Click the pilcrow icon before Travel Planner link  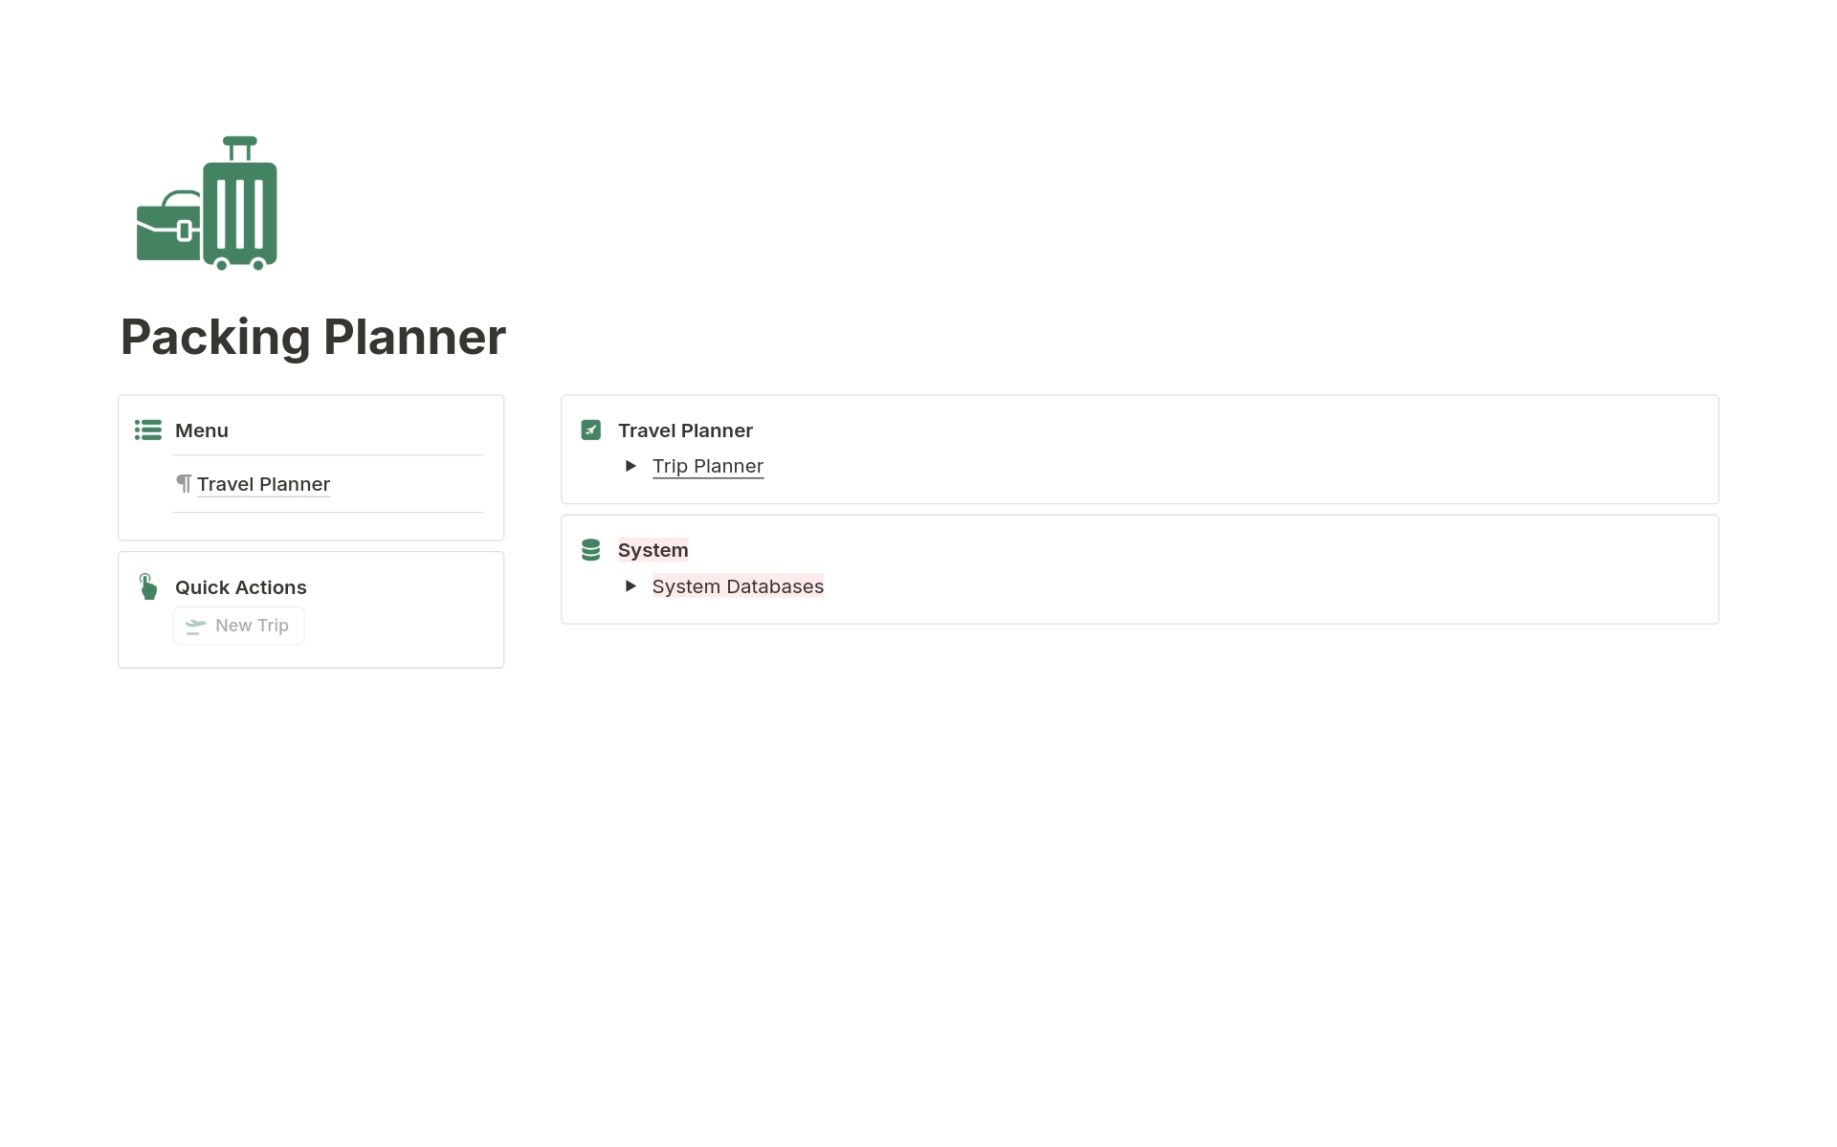pyautogui.click(x=185, y=483)
